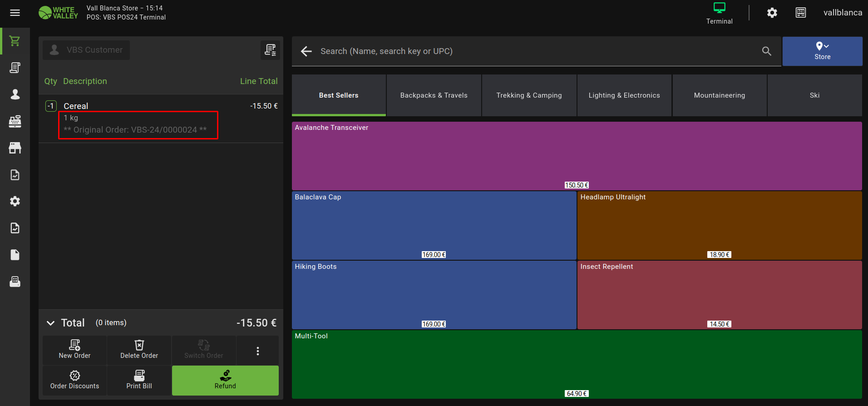This screenshot has width=868, height=406.
Task: Click the cash register sidebar icon
Action: 15,121
